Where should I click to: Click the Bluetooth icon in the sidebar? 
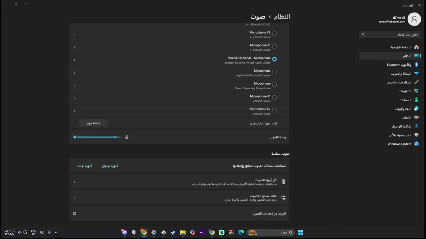coord(416,65)
